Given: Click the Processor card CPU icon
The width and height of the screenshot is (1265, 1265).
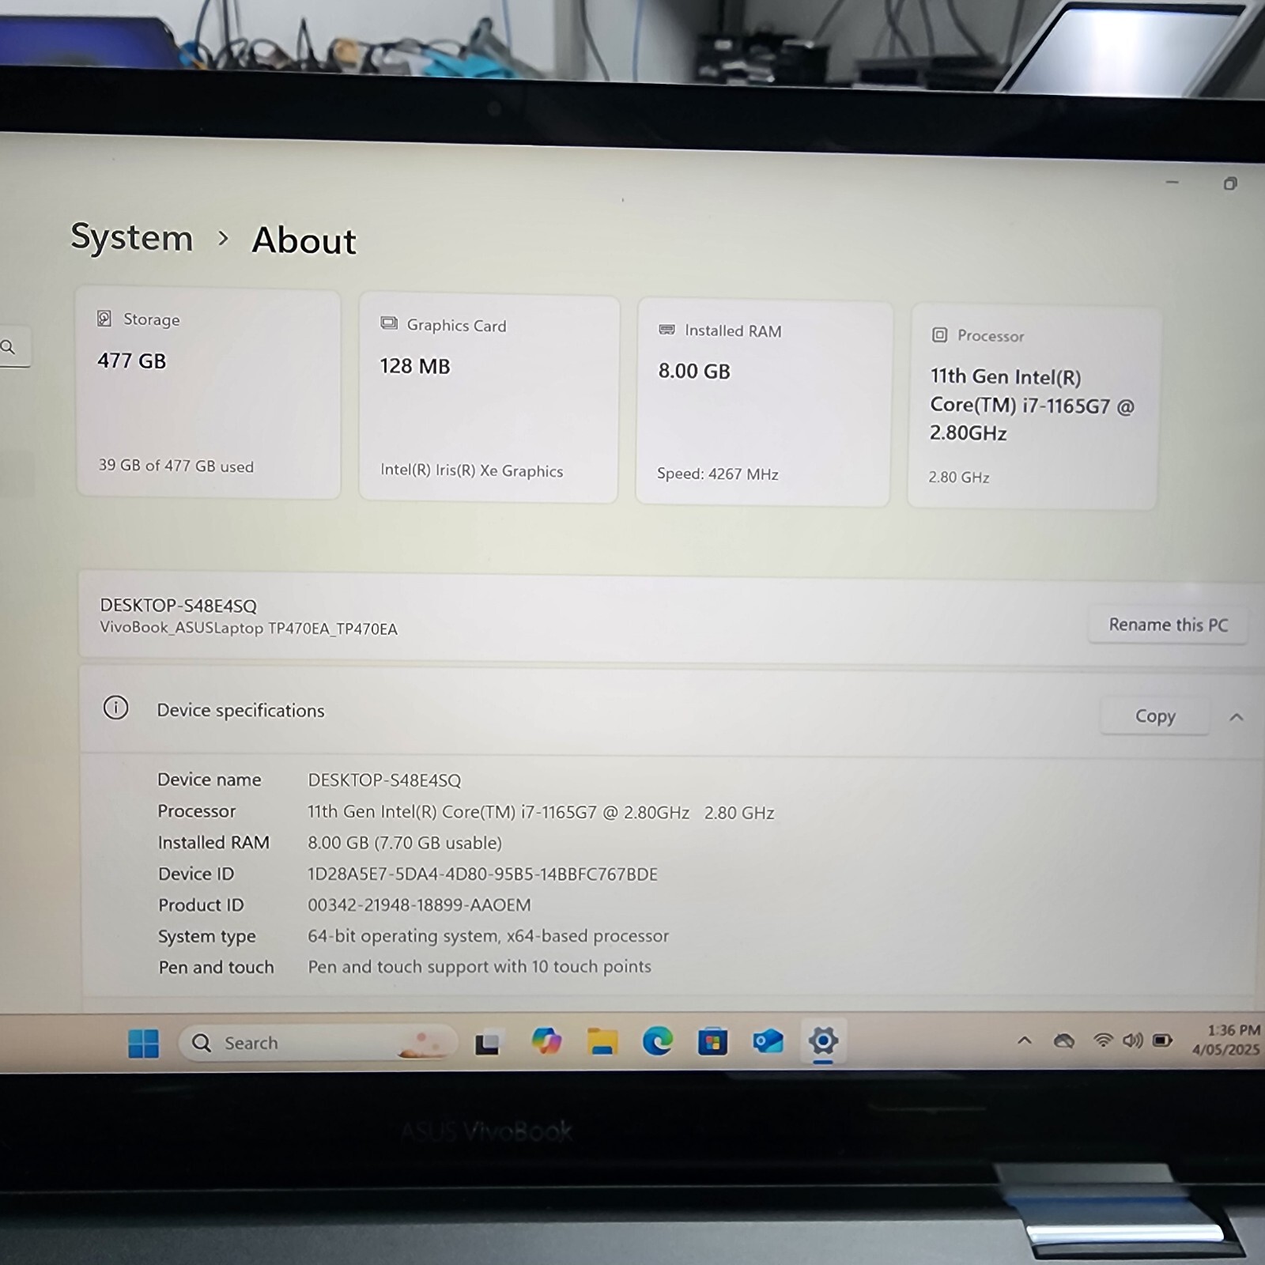Looking at the screenshot, I should tap(939, 334).
